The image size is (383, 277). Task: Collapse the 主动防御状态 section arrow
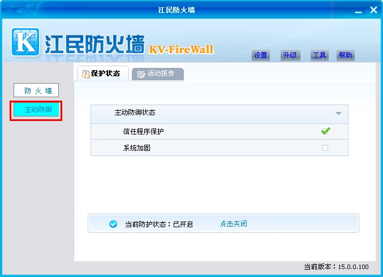click(x=338, y=113)
